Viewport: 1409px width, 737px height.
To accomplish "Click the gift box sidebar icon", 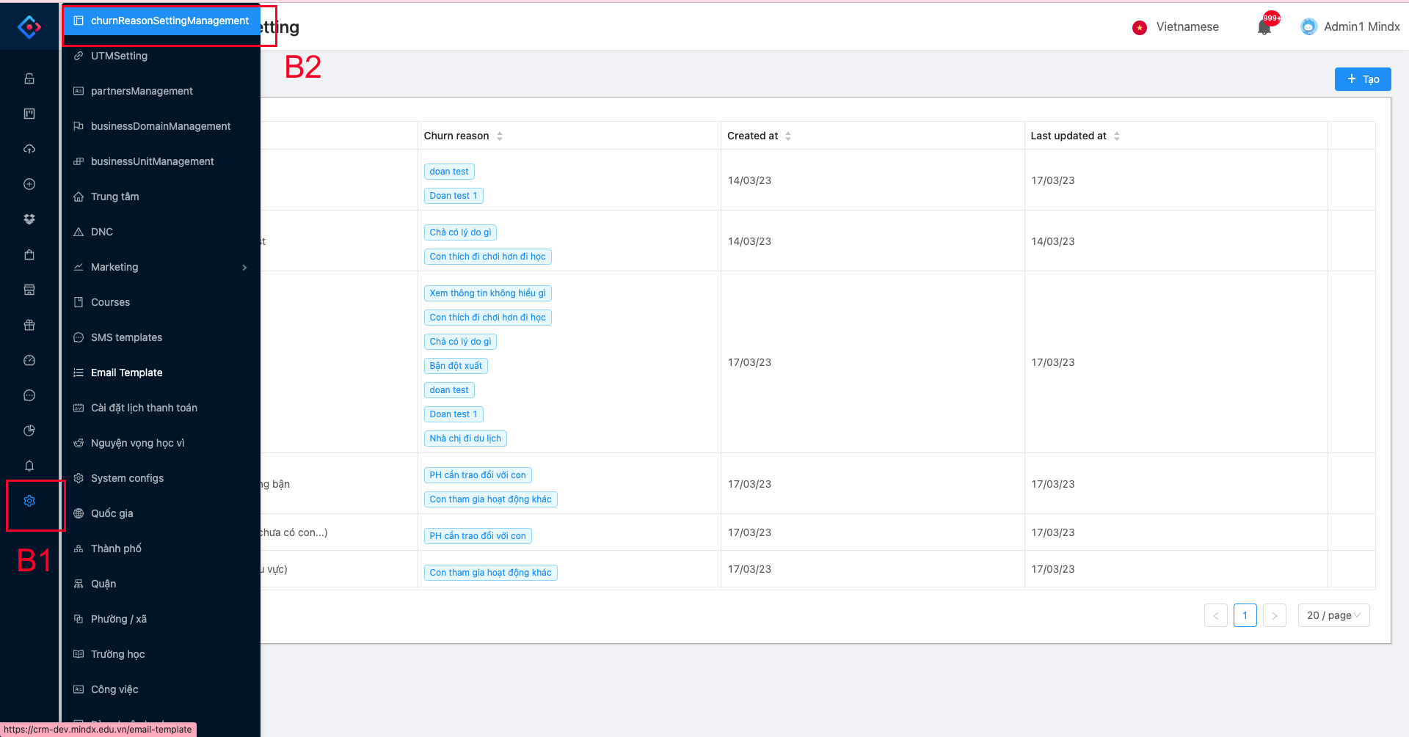I will point(29,325).
